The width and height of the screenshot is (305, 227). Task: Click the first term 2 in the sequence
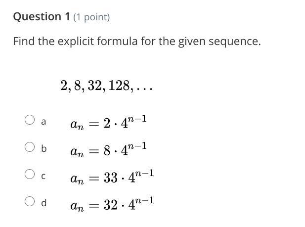(64, 86)
